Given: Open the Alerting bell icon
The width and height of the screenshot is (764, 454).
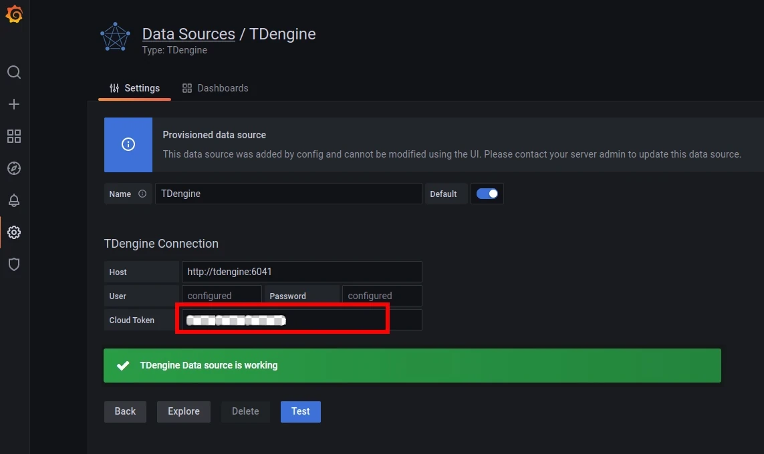Looking at the screenshot, I should (14, 200).
